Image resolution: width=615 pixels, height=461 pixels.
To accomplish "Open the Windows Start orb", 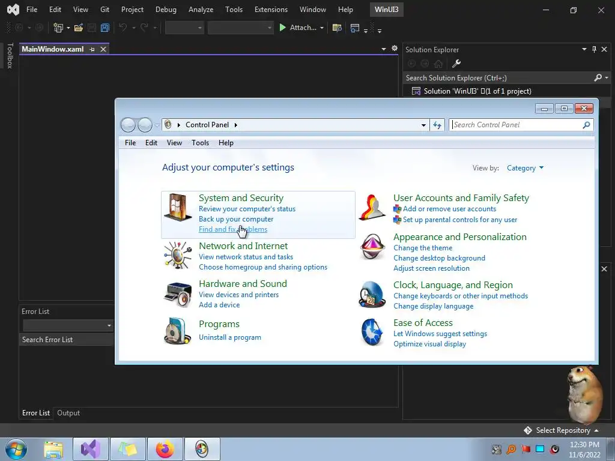I will coord(16,449).
